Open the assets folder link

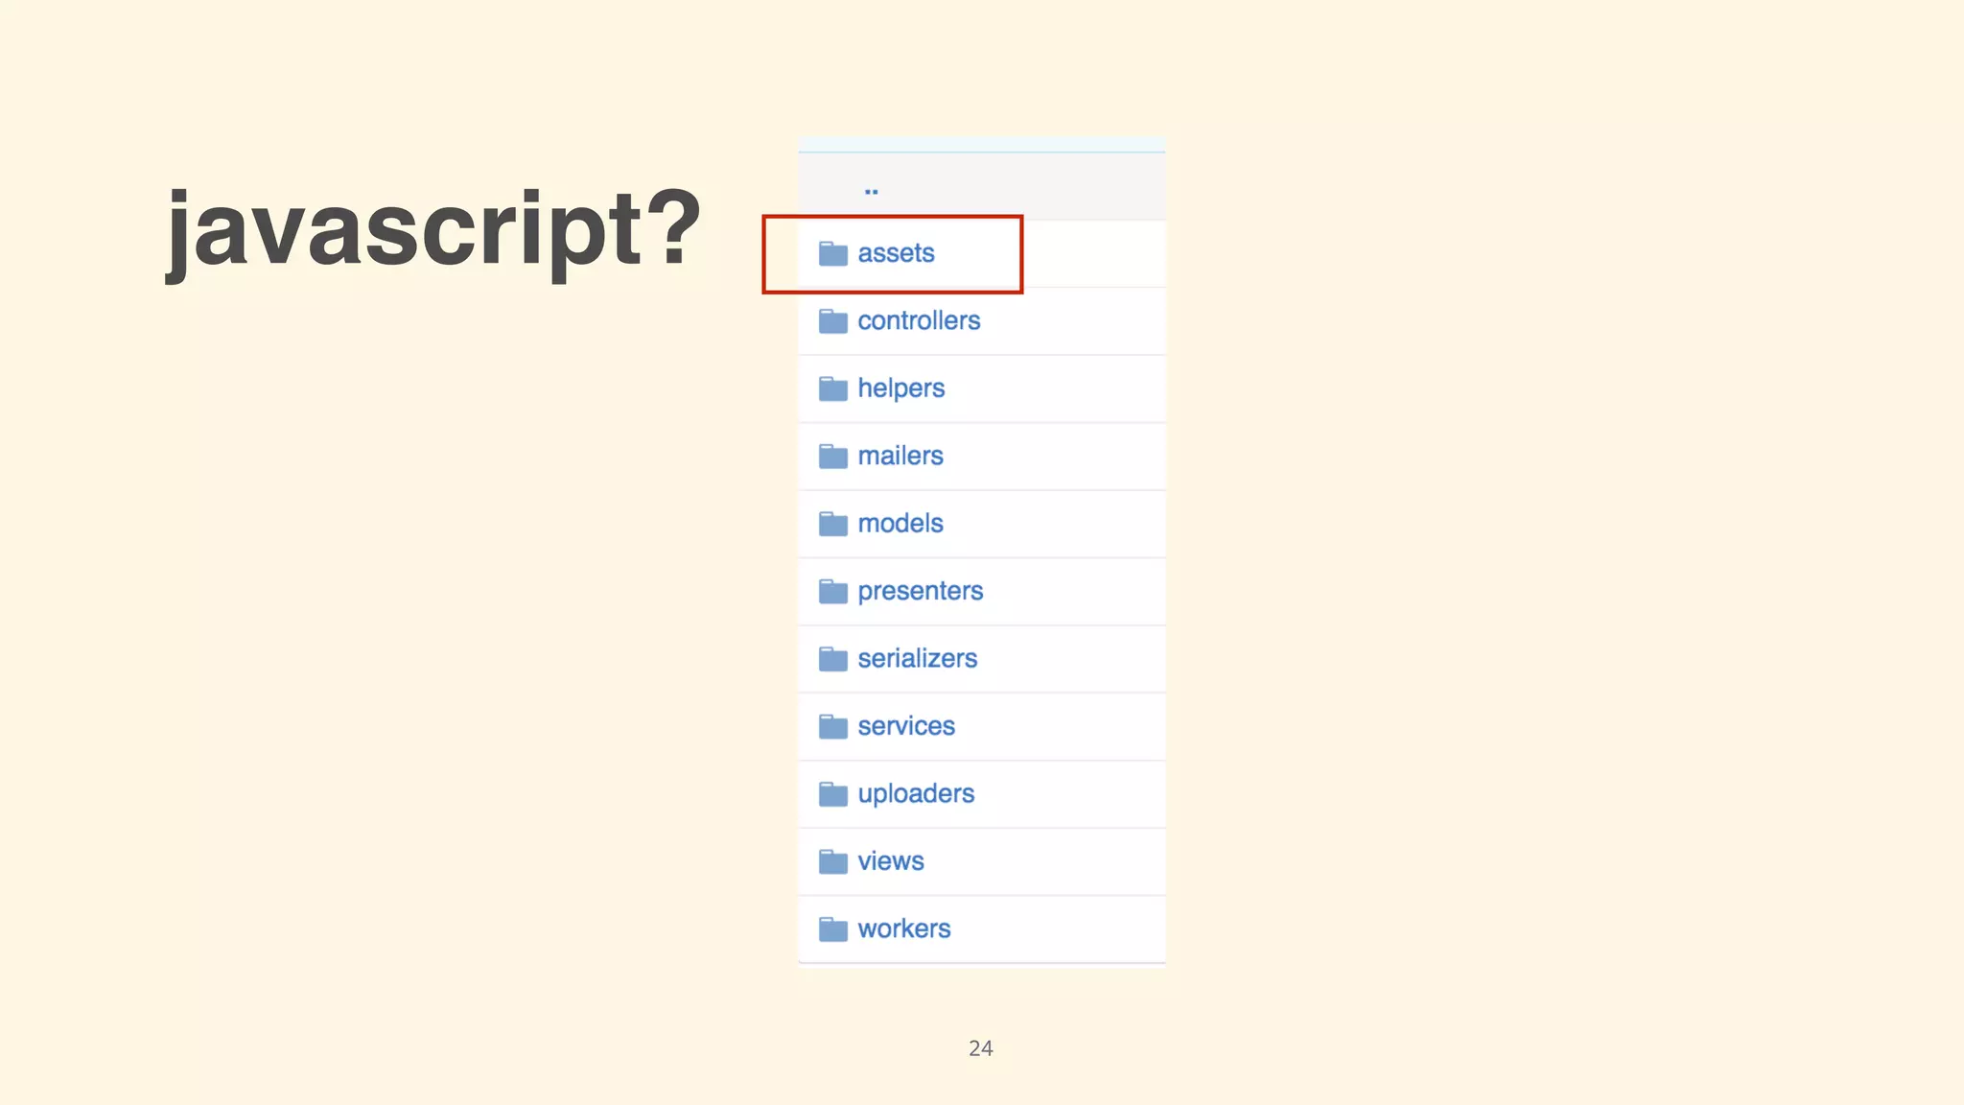(896, 253)
